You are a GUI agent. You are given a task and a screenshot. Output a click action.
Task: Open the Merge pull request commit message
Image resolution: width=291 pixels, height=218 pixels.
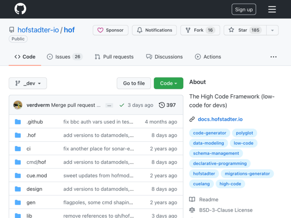pos(76,105)
